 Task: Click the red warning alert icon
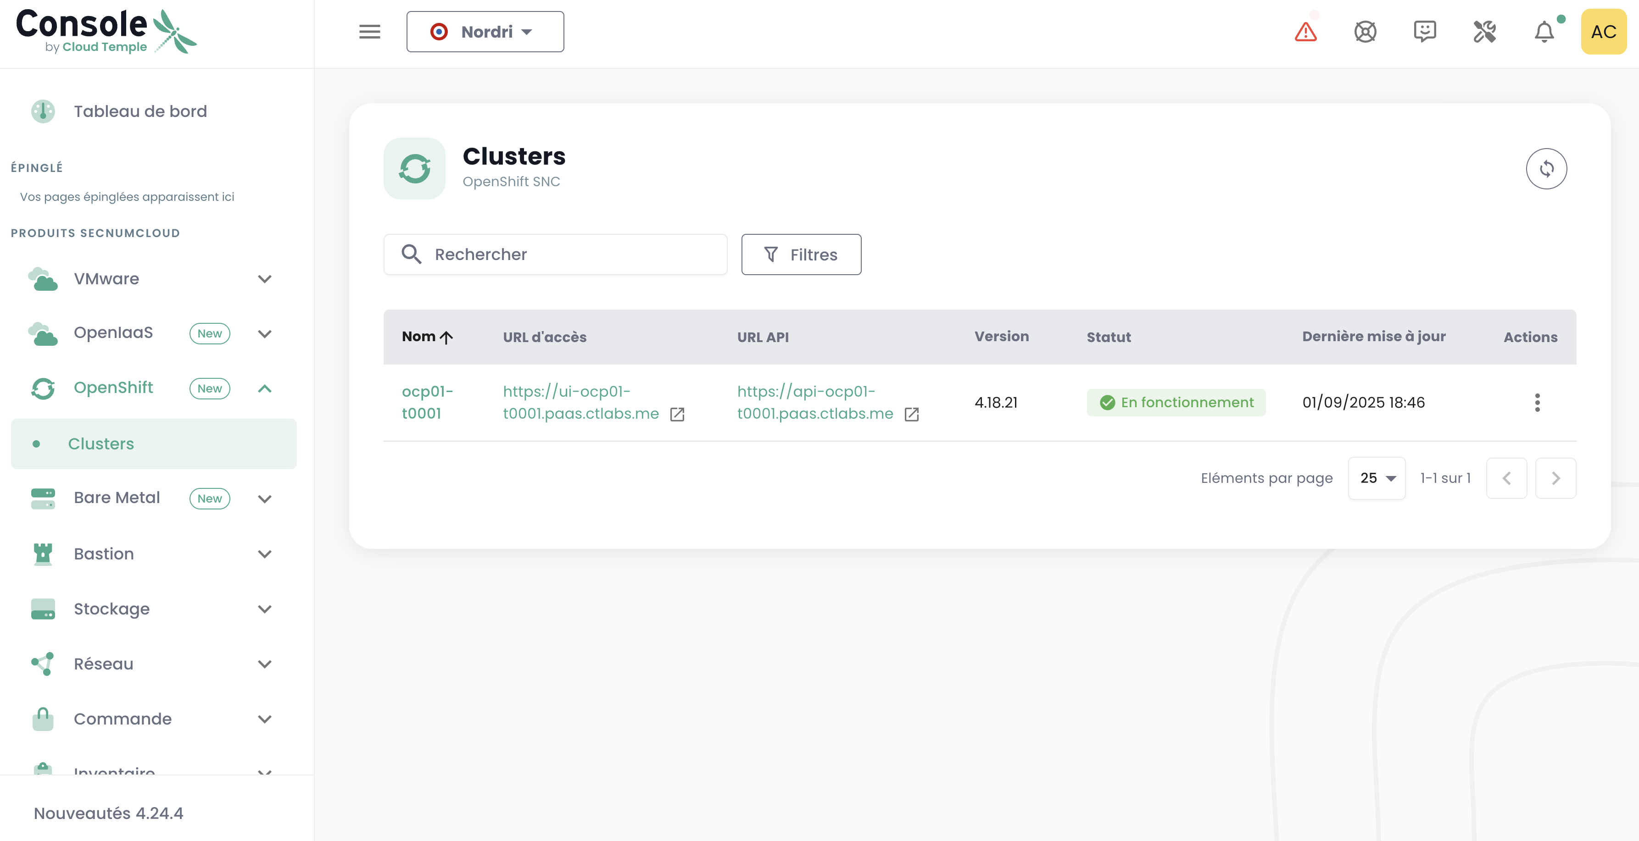click(1305, 32)
